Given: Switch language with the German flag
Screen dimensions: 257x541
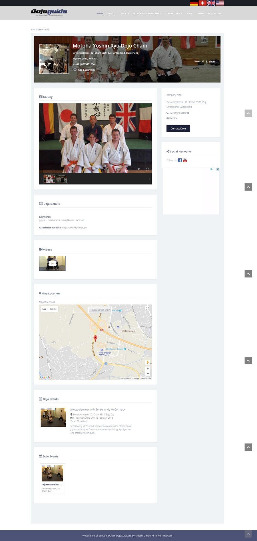Looking at the screenshot, I should tap(194, 3).
